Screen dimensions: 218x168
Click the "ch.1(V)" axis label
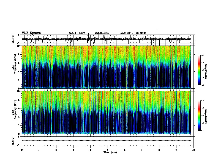pos(13,39)
